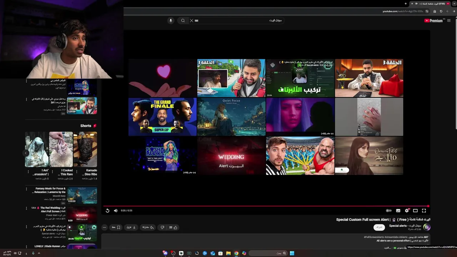Viewport: 457px width, 257px height.
Task: Click the red video progress bar
Action: (266, 206)
